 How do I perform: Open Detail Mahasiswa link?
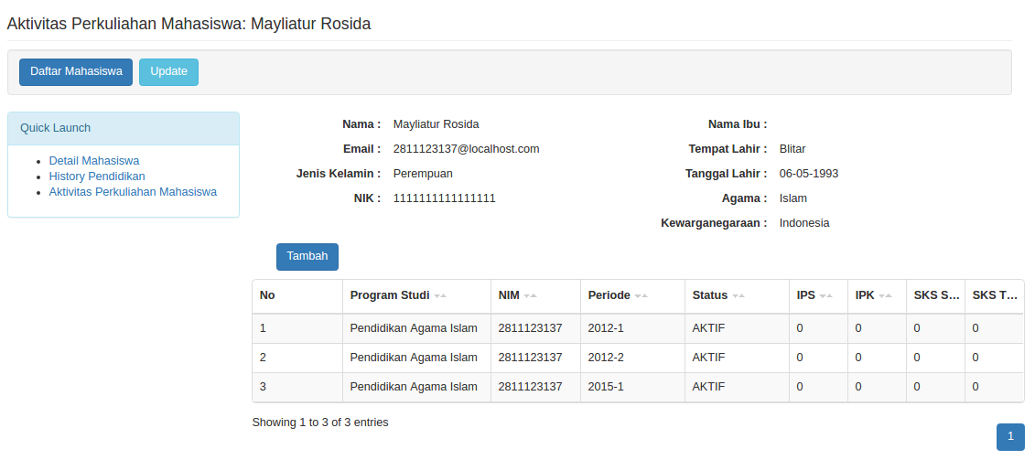(x=94, y=160)
